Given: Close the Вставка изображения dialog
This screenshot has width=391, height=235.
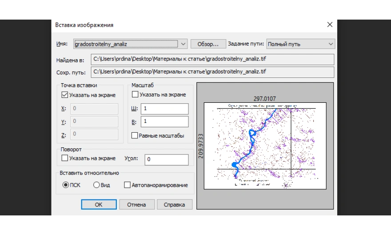Looking at the screenshot, I should click(329, 25).
